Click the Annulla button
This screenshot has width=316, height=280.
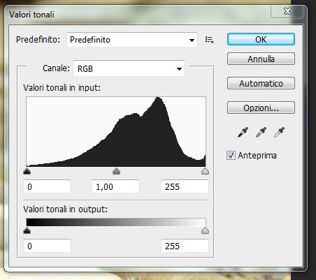(x=261, y=59)
